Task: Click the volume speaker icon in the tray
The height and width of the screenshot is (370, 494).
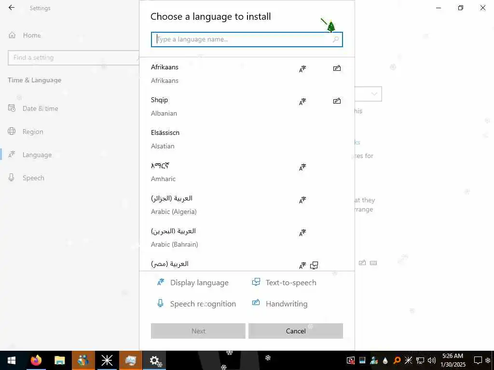Action: point(432,360)
